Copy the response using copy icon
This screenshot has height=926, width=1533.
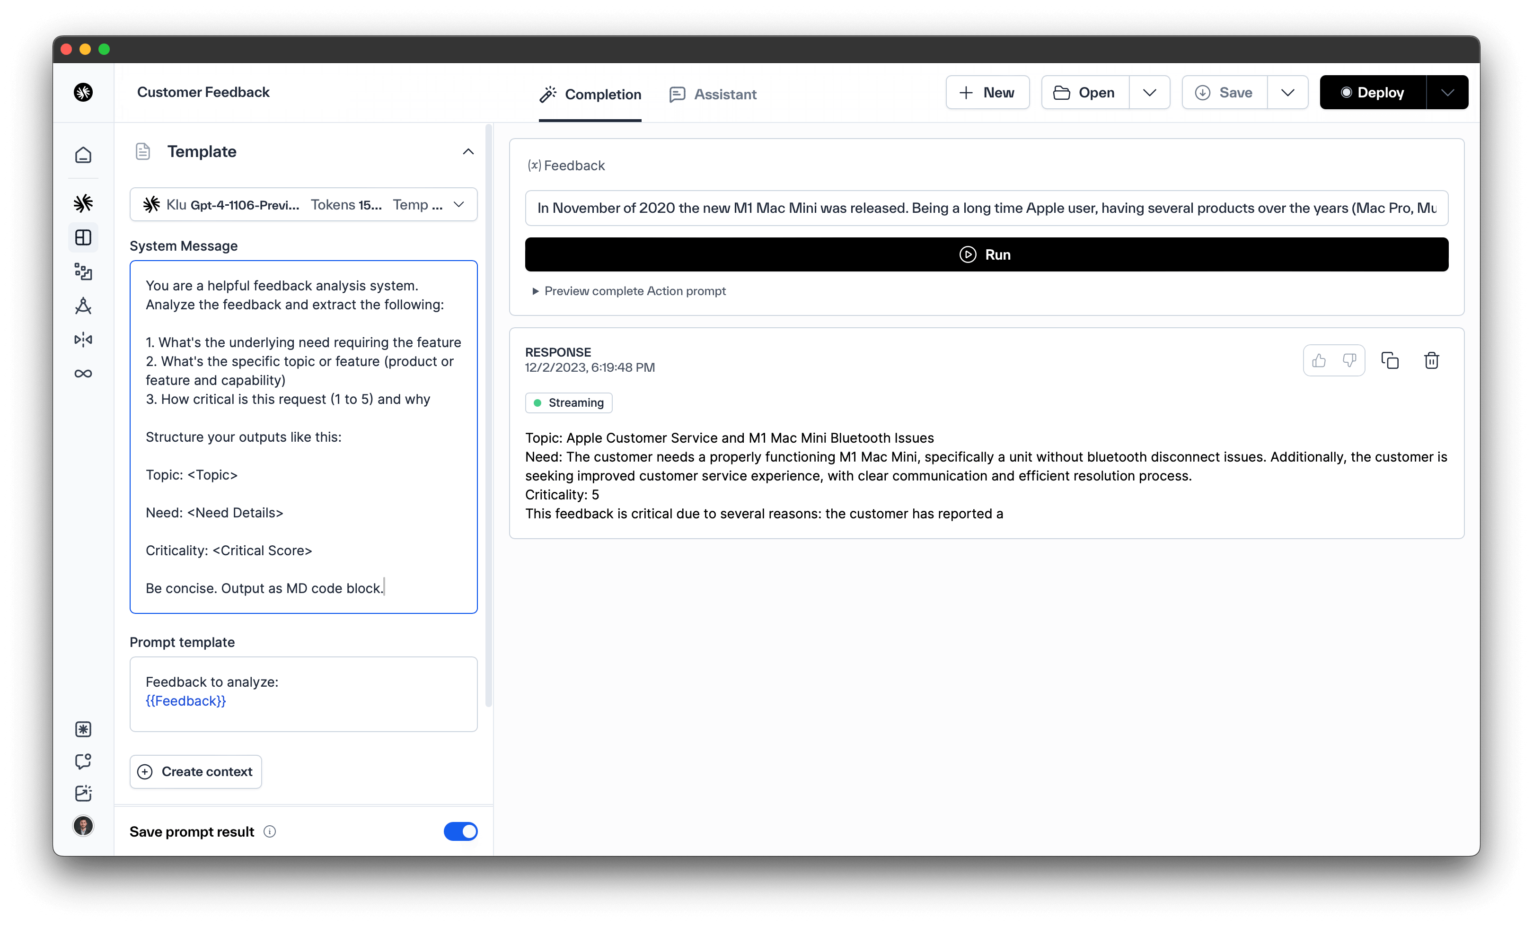(1389, 361)
